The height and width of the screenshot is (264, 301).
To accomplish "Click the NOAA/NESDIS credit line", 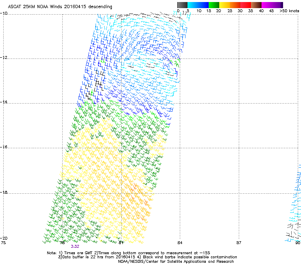I will click(x=176, y=262).
